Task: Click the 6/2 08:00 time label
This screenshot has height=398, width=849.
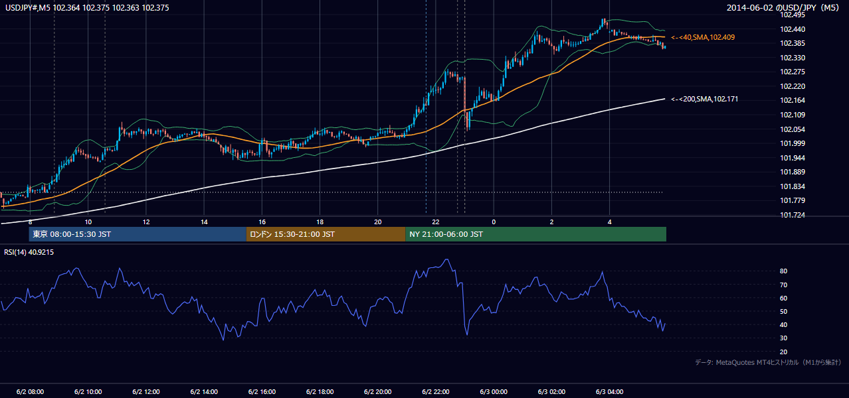Action: 31,391
